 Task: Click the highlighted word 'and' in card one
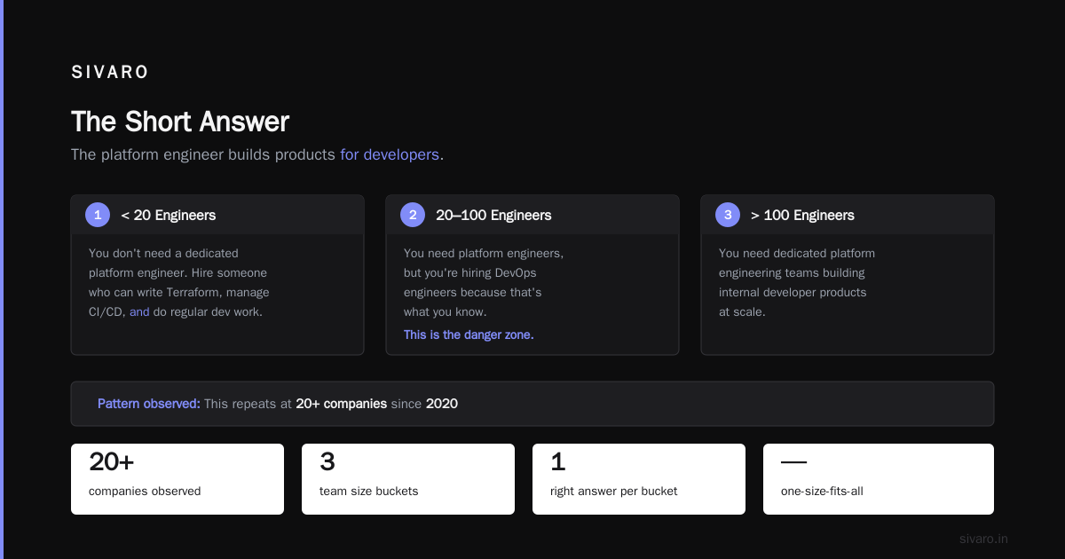tap(139, 312)
